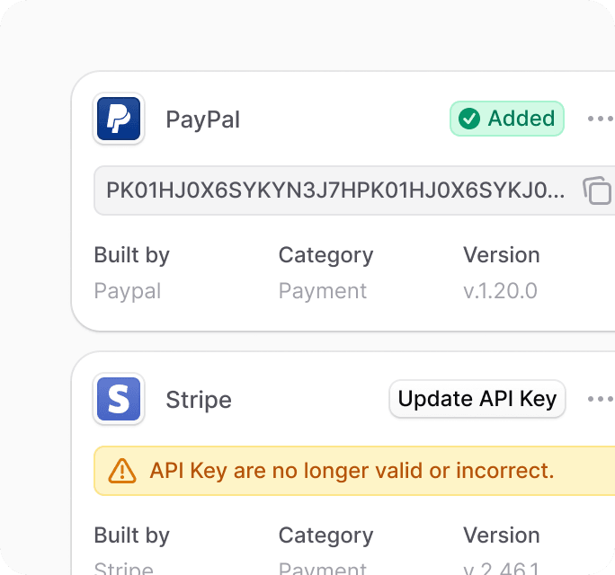Click the invalid API Key warning banner

coord(354,471)
